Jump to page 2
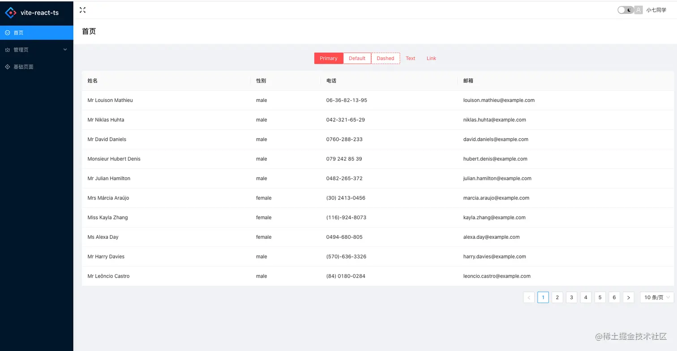Viewport: 677px width, 351px height. [x=557, y=297]
